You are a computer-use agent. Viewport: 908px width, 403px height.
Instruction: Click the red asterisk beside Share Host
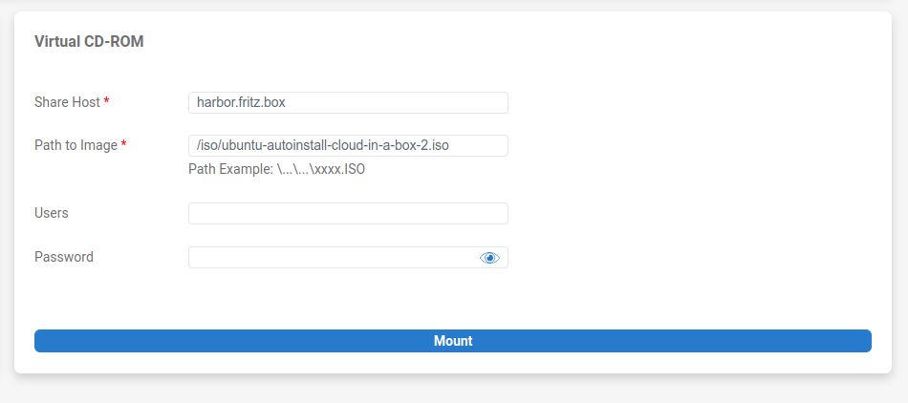(x=106, y=101)
